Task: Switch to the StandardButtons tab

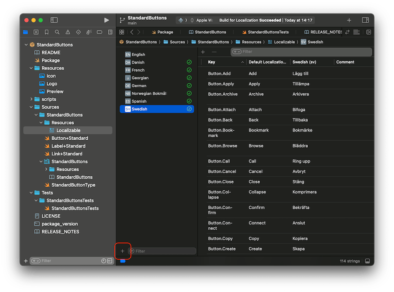Action: [x=208, y=32]
